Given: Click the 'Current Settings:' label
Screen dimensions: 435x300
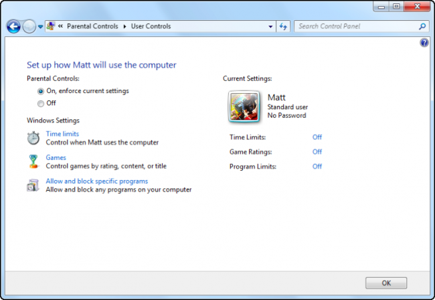Looking at the screenshot, I should click(x=248, y=78).
